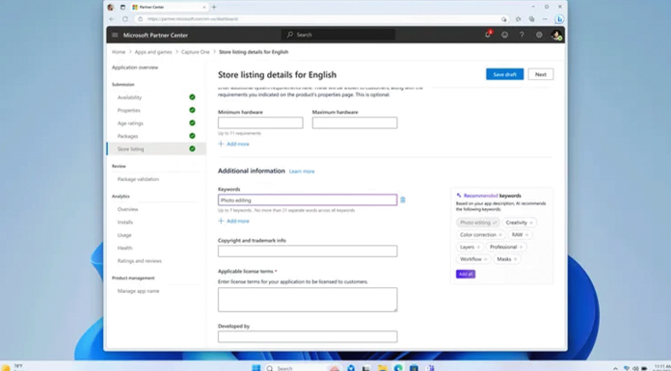Open the Bing sidebar icon
671x371 pixels.
559,19
